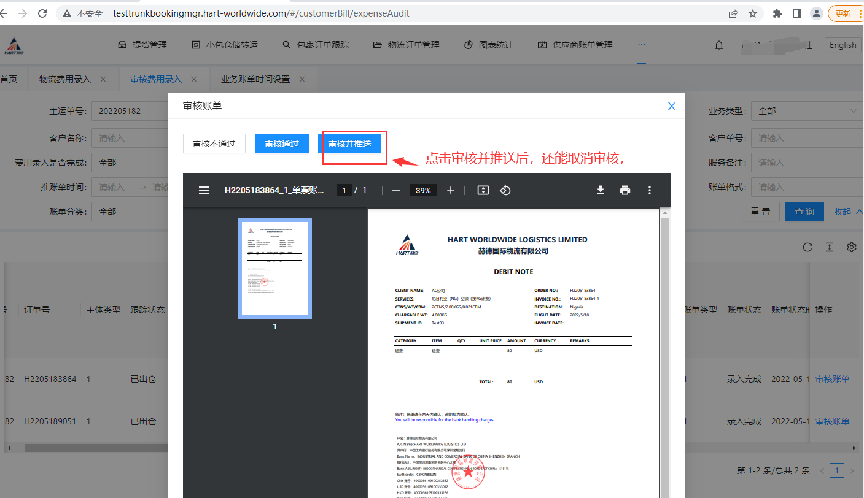This screenshot has height=498, width=864.
Task: Rotate the PDF document counterclockwise
Action: [505, 191]
